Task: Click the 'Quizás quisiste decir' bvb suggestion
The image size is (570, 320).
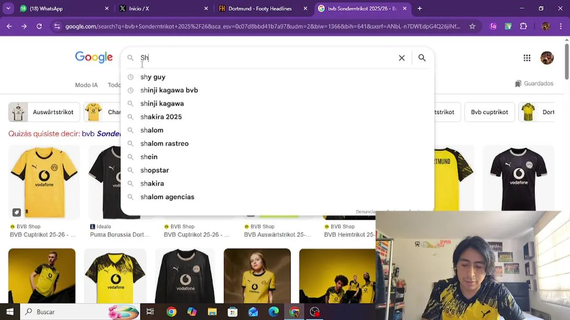Action: 101,134
